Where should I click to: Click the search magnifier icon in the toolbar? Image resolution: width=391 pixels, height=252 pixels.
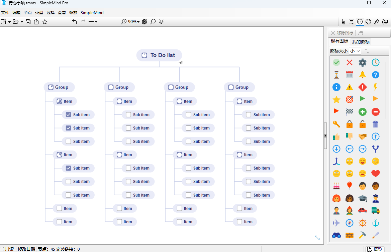(x=153, y=21)
